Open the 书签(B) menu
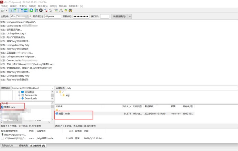 [x=53, y=6]
